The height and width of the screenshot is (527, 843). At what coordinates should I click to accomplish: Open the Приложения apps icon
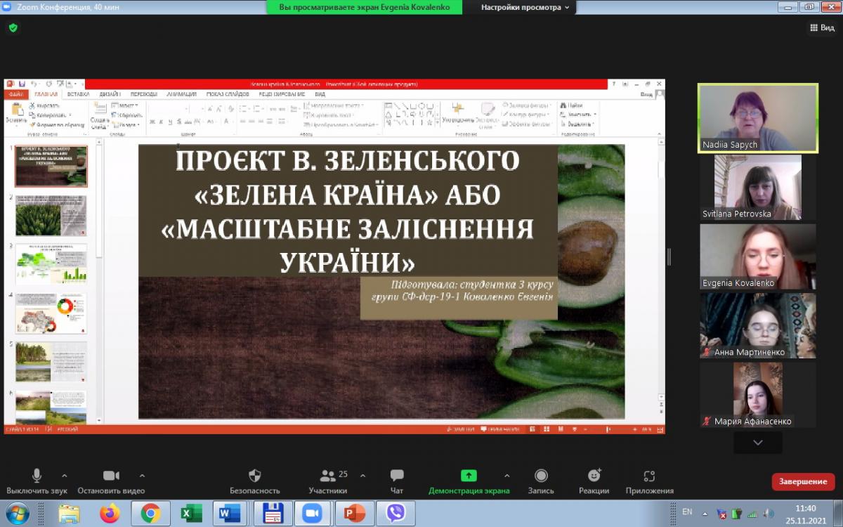[649, 476]
